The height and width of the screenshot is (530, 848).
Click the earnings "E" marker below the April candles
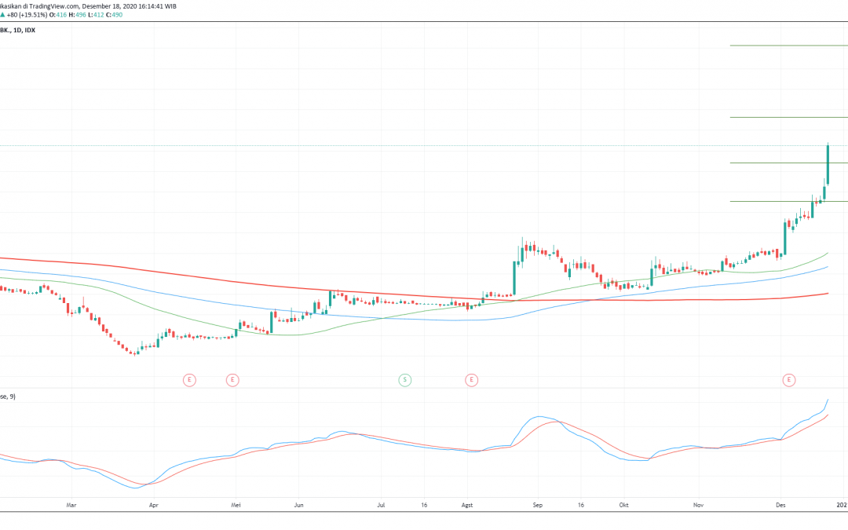point(188,379)
